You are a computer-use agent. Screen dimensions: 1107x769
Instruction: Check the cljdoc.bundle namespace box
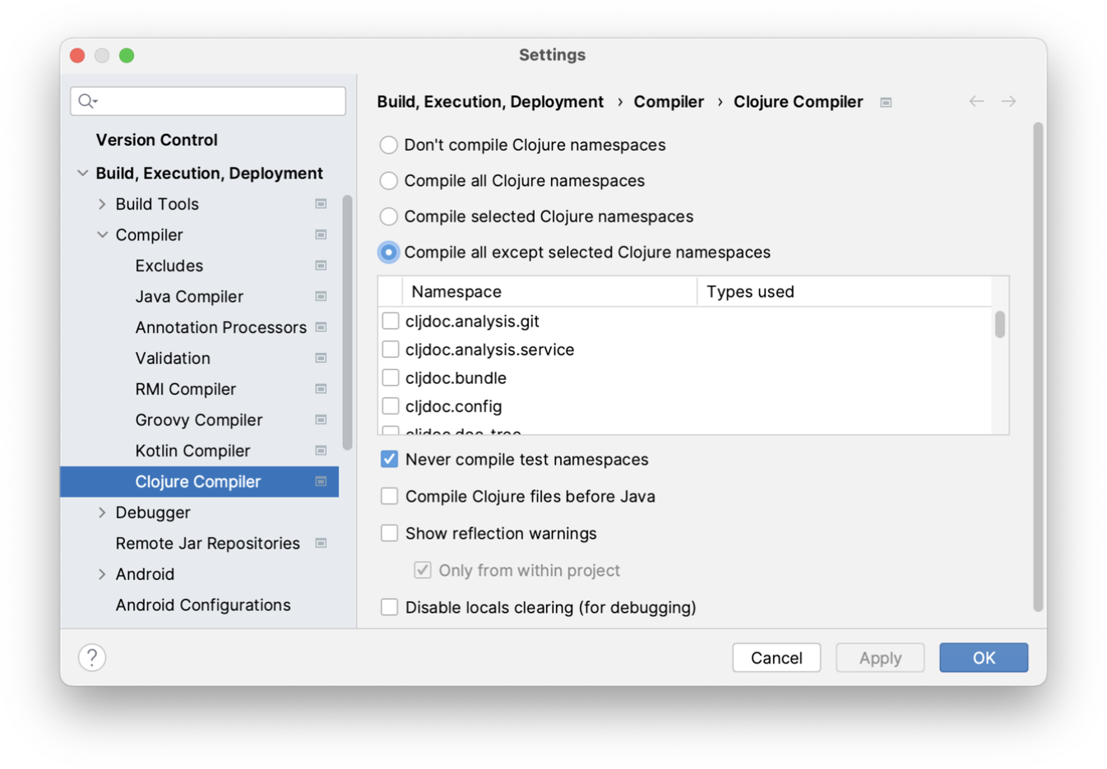pyautogui.click(x=391, y=378)
